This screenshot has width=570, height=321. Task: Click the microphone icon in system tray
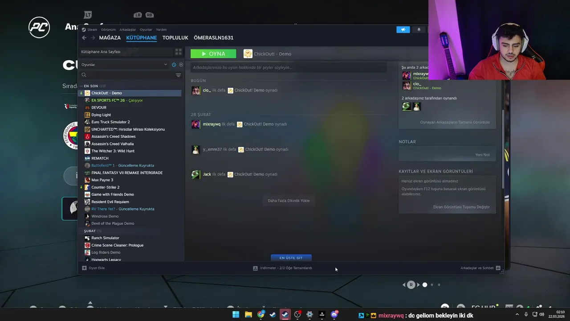coord(526,314)
